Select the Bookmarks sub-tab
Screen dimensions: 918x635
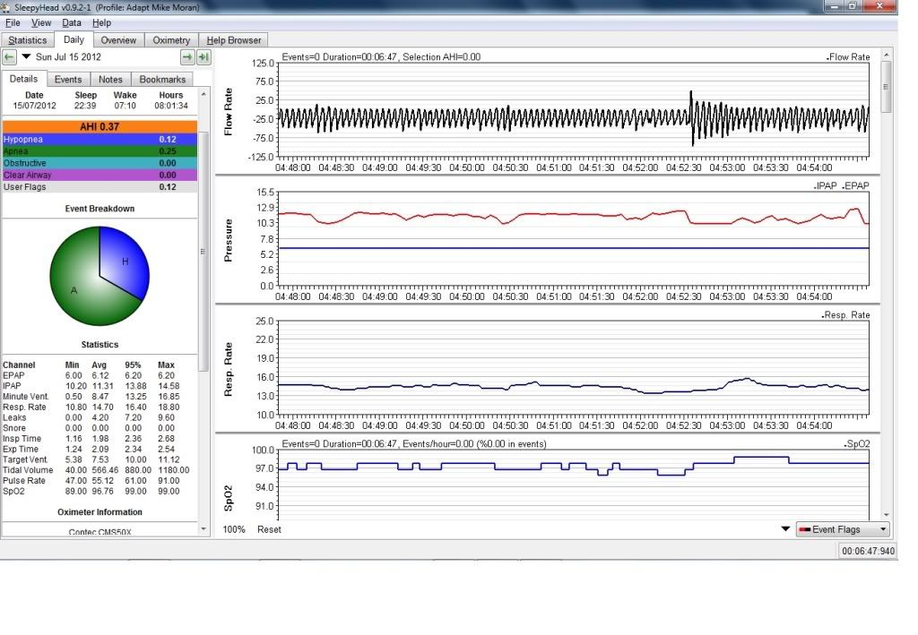point(162,80)
